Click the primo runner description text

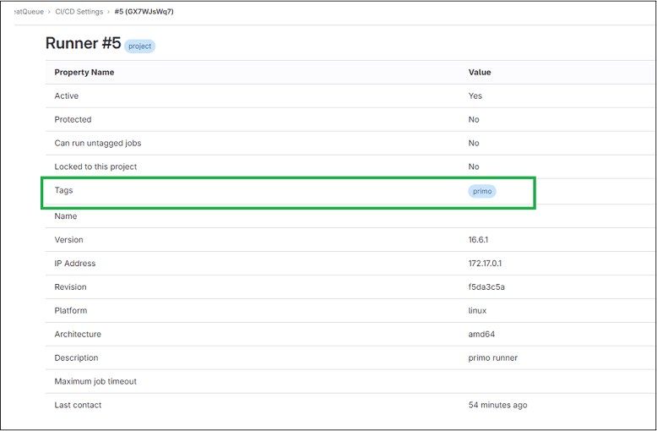(x=493, y=358)
